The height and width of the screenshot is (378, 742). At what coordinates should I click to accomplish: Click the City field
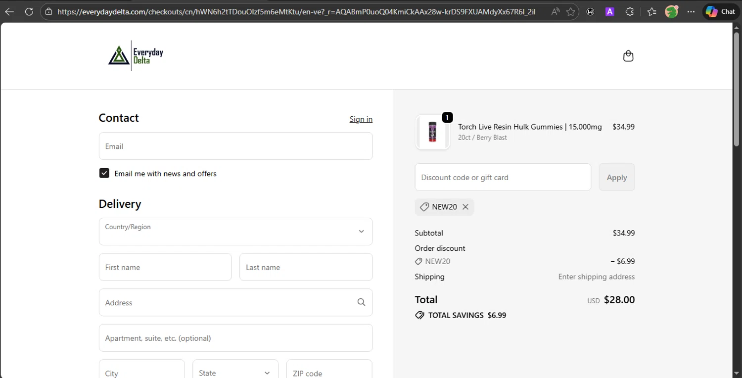tap(141, 369)
